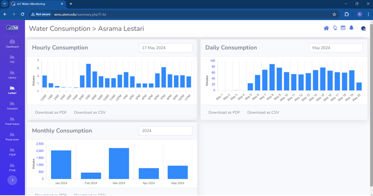Open the Dashboard sidebar item
373x196 pixels.
(x=12, y=44)
